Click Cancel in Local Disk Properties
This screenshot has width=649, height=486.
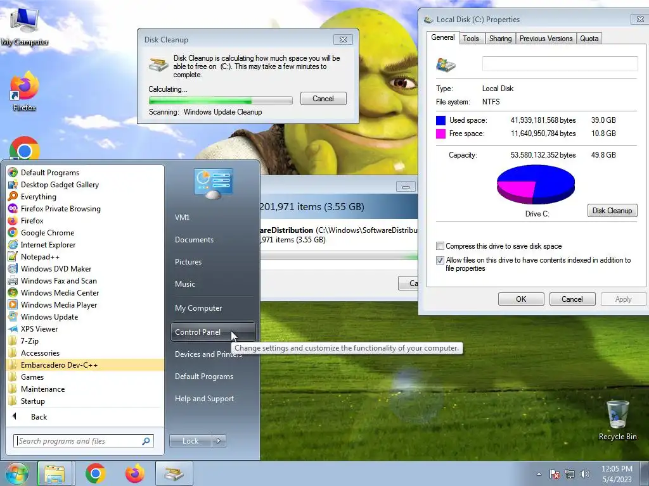pos(572,299)
